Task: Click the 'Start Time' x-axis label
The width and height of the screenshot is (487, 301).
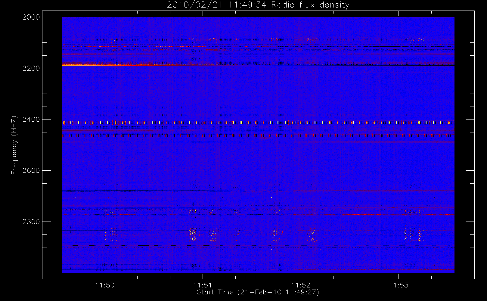Action: (x=258, y=292)
